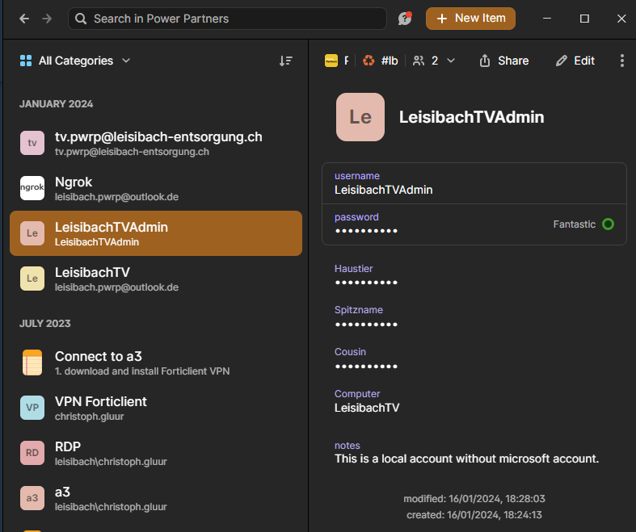Click the Edit button
This screenshot has width=636, height=532.
coord(575,61)
